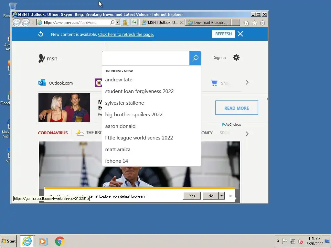Show hidden system tray icons arrow
Screen dimensions: 331x248
coord(278,241)
